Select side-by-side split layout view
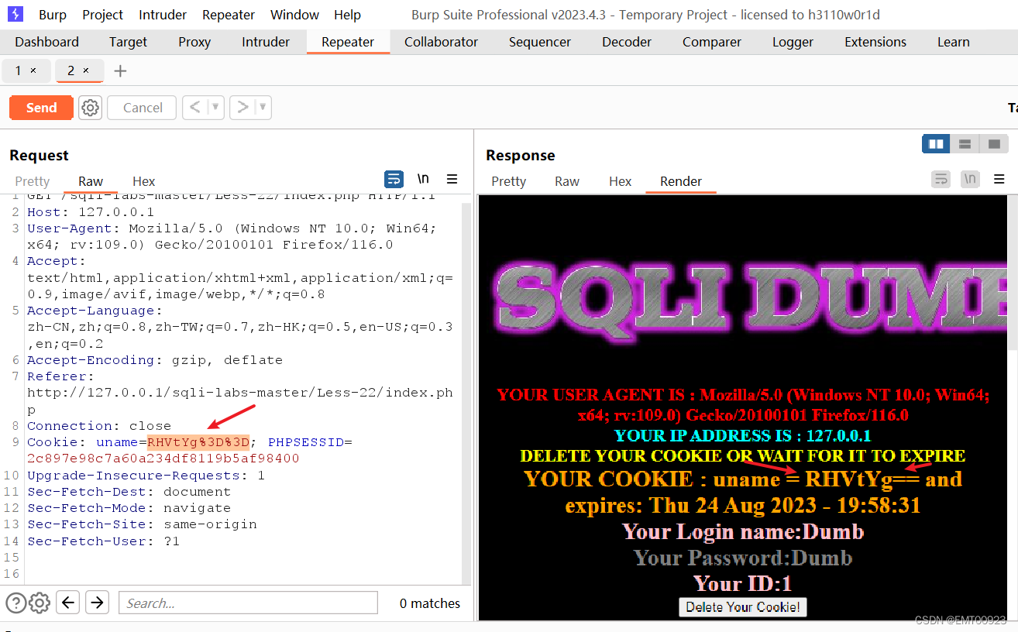1018x632 pixels. pos(936,143)
